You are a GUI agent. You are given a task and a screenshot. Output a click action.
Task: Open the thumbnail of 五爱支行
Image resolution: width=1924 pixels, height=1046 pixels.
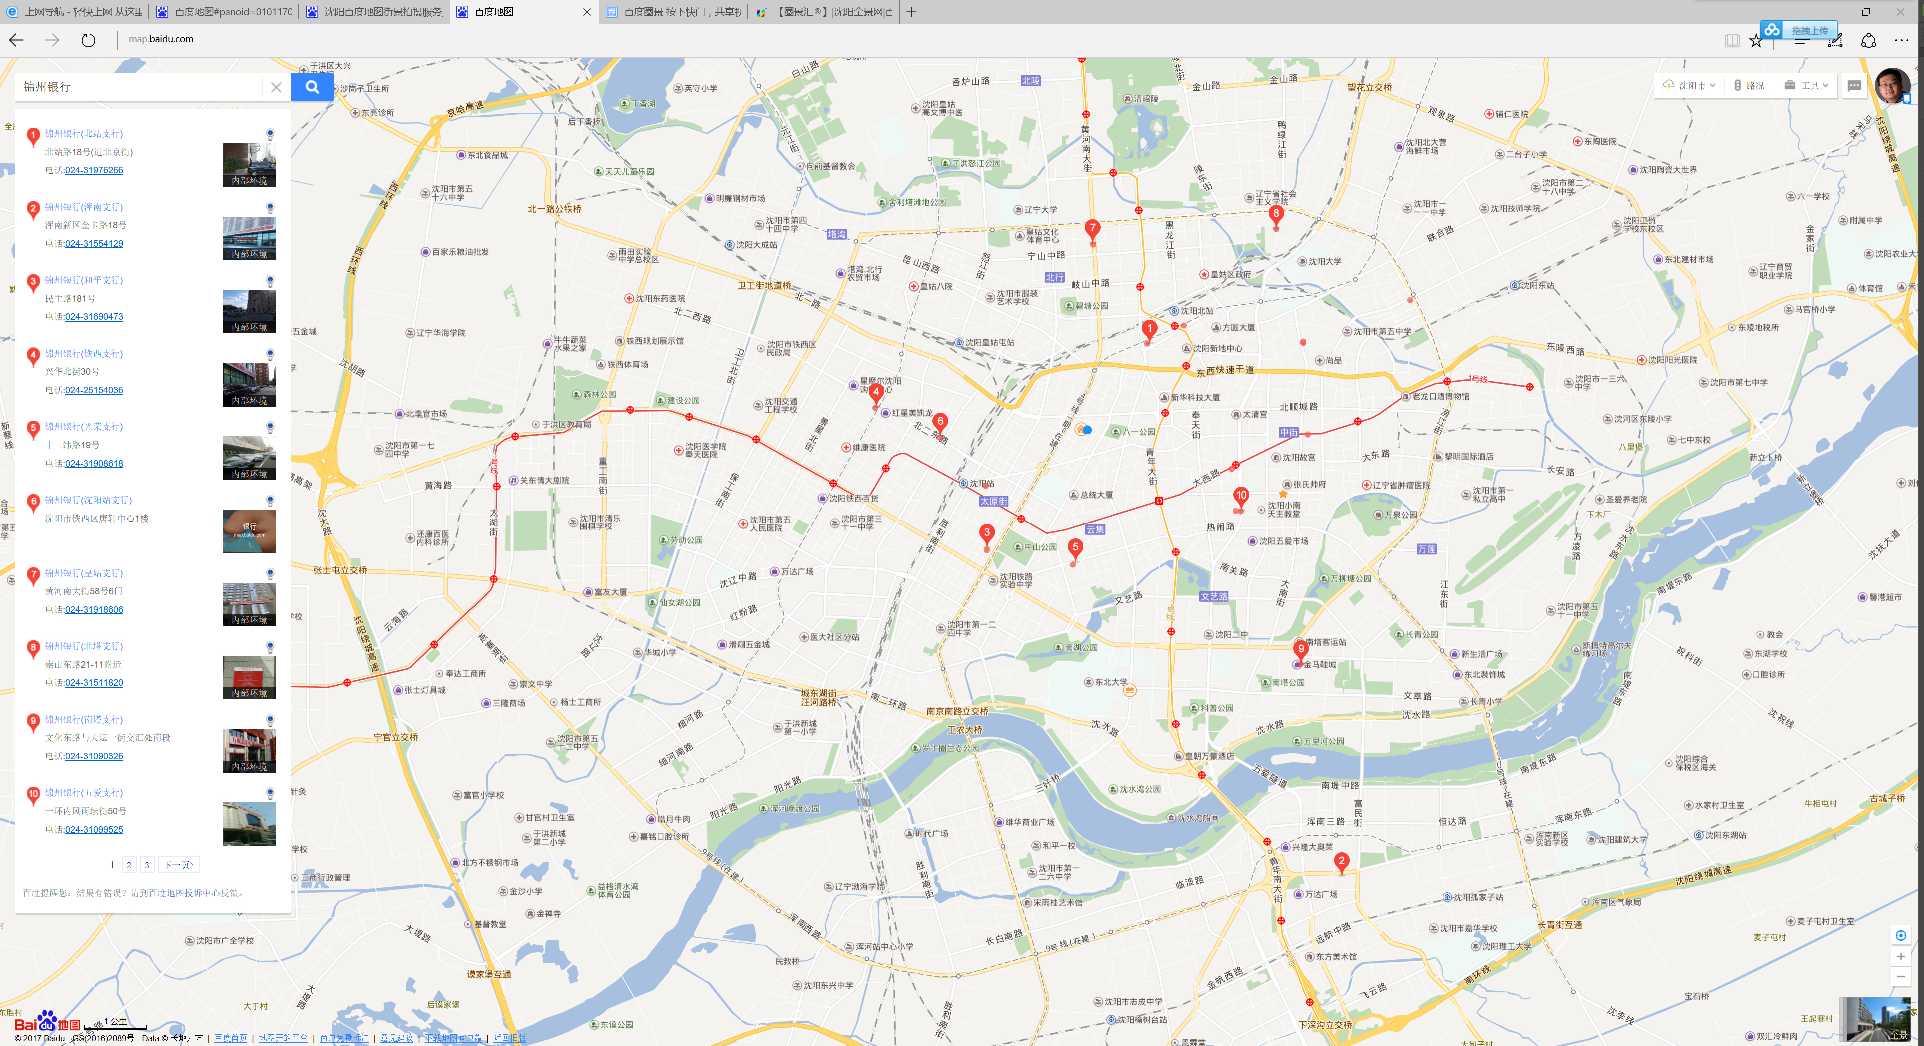(x=249, y=824)
